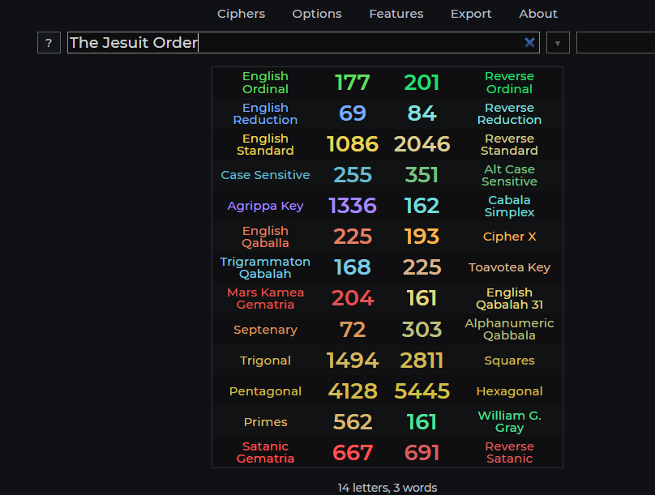Select the Reverse Reduction cipher label

[x=509, y=113]
